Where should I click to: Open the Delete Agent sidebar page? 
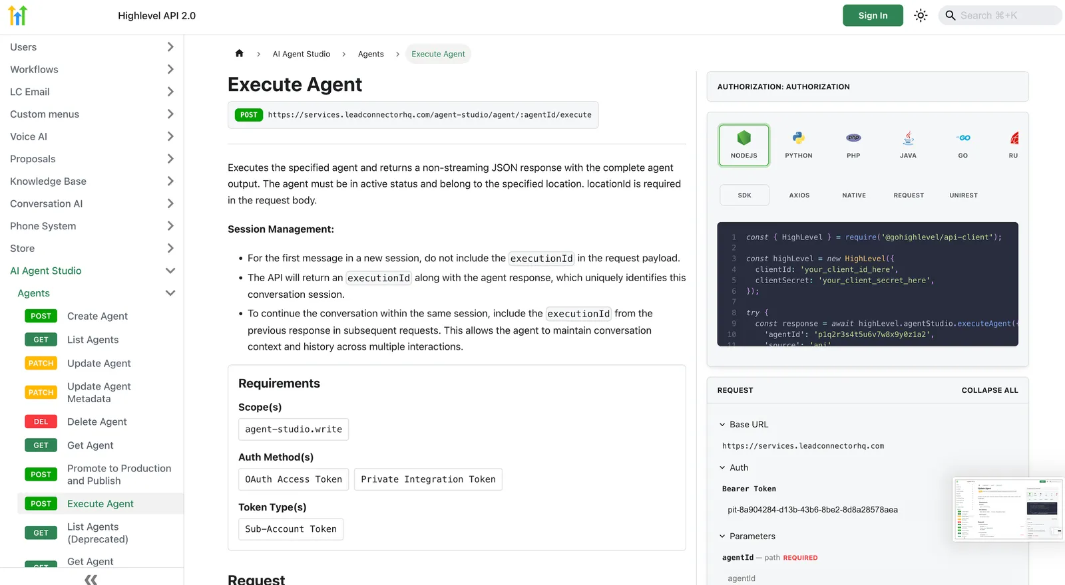pos(97,422)
